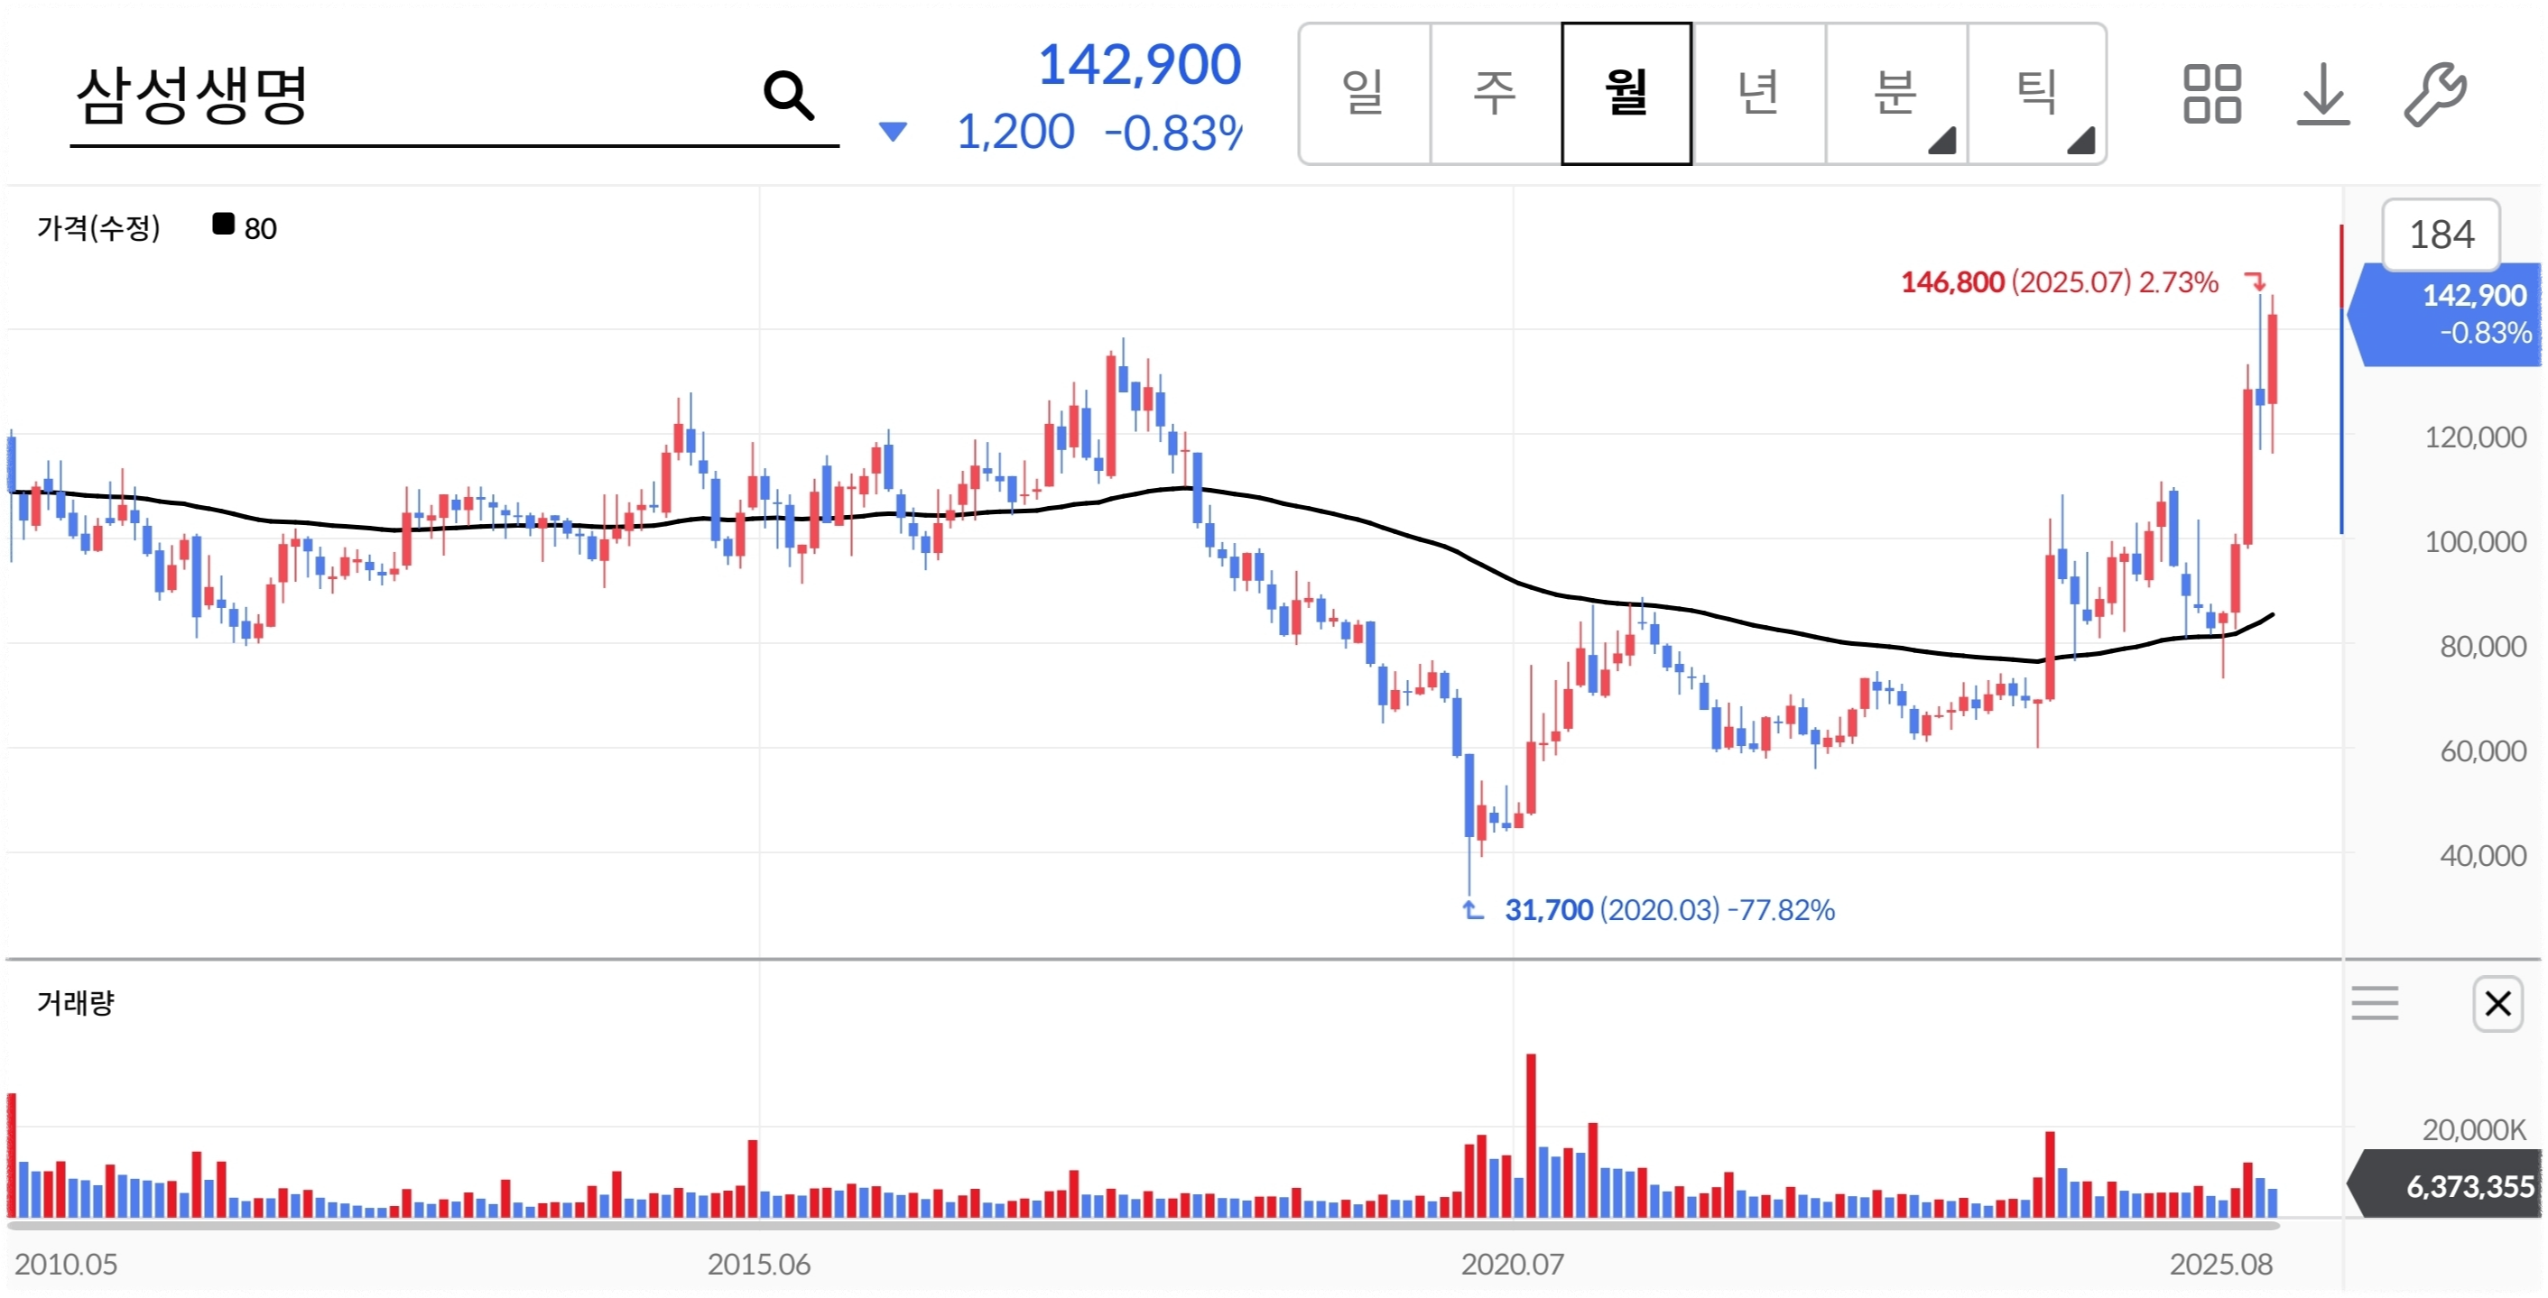Switch to the yearly 년 chart tab
This screenshot has width=2548, height=1298.
coord(1757,94)
